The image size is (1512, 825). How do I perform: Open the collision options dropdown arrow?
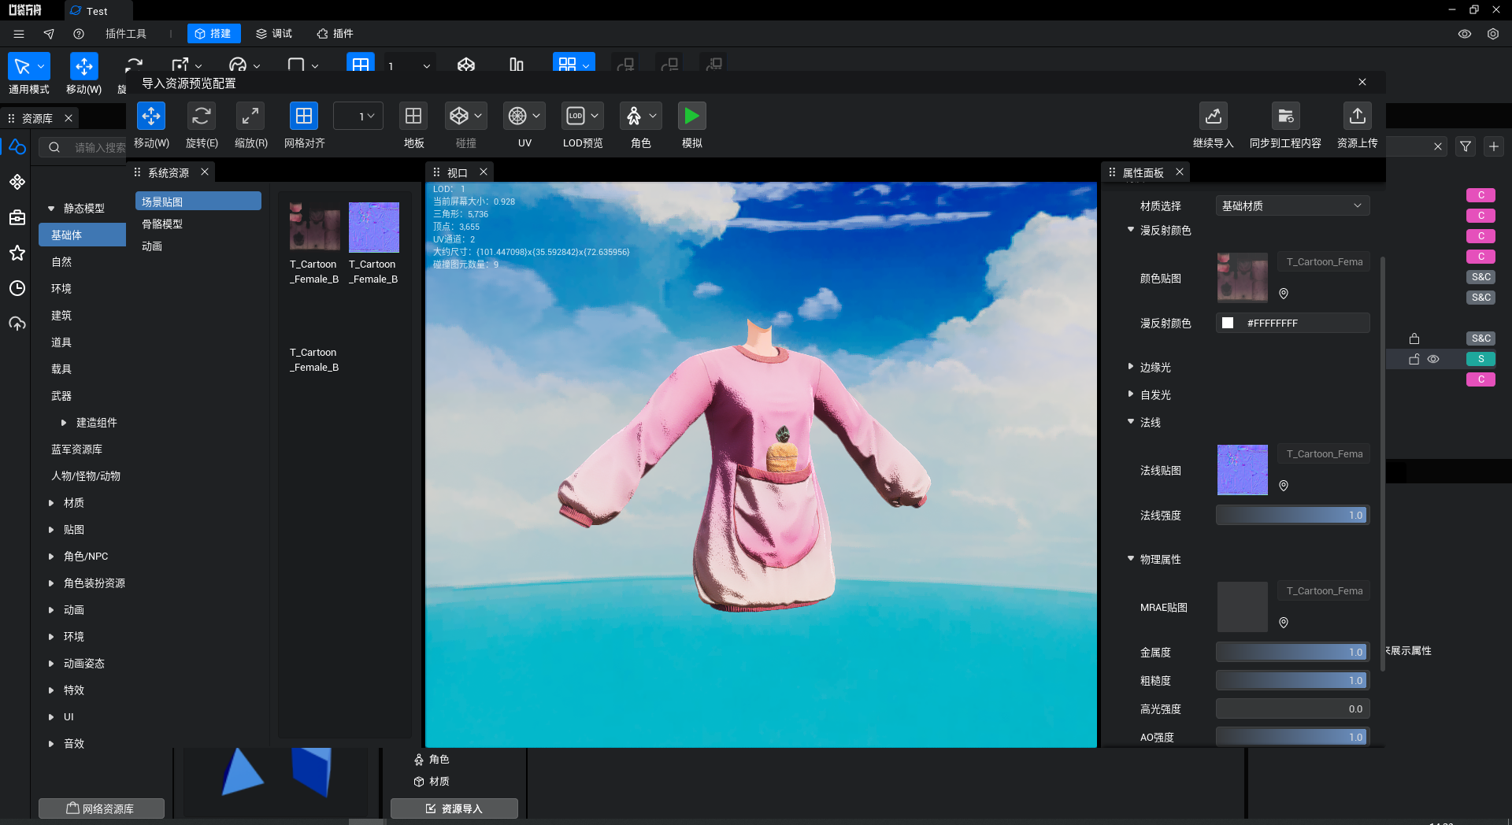point(478,117)
